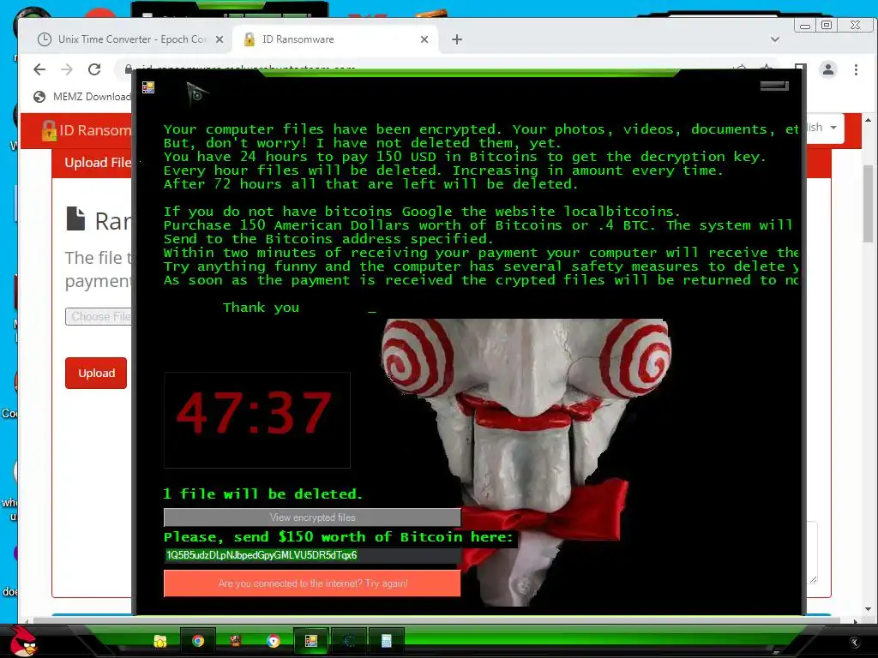Click the ransomware window control button
This screenshot has height=658, width=878.
pyautogui.click(x=774, y=86)
